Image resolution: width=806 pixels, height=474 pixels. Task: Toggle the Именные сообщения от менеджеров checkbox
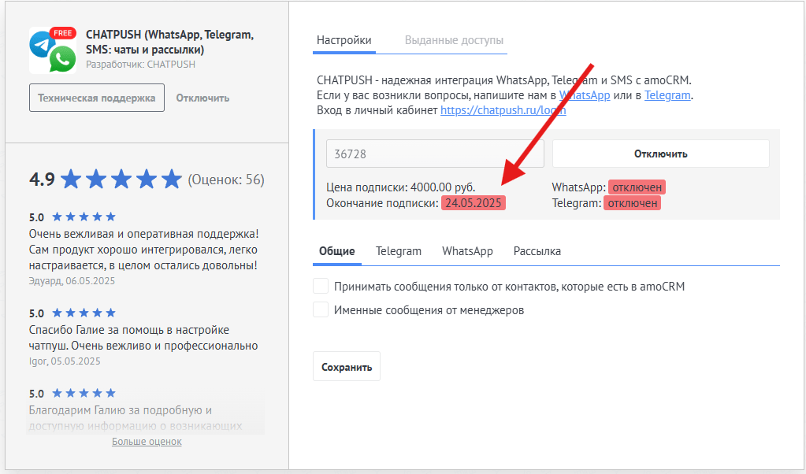tap(321, 309)
